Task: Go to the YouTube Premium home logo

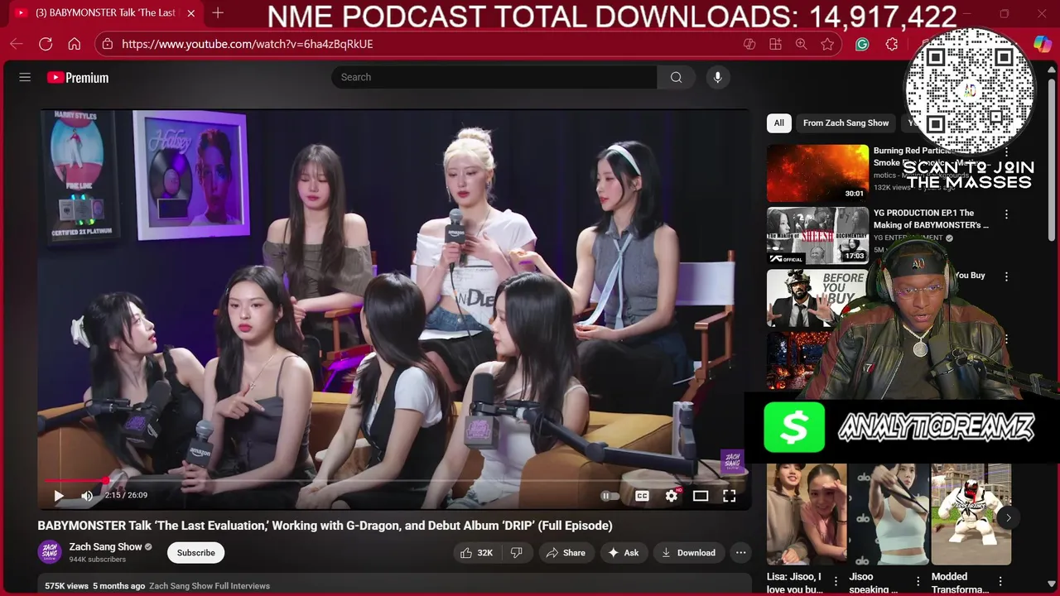Action: [x=78, y=77]
